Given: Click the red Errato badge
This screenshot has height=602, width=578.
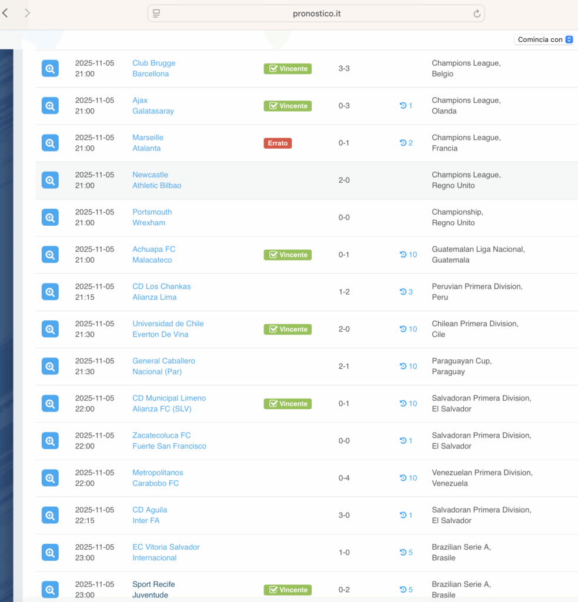Looking at the screenshot, I should pos(278,143).
